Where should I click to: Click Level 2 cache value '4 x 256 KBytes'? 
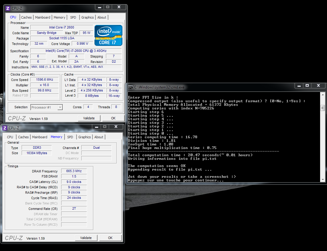(x=92, y=91)
